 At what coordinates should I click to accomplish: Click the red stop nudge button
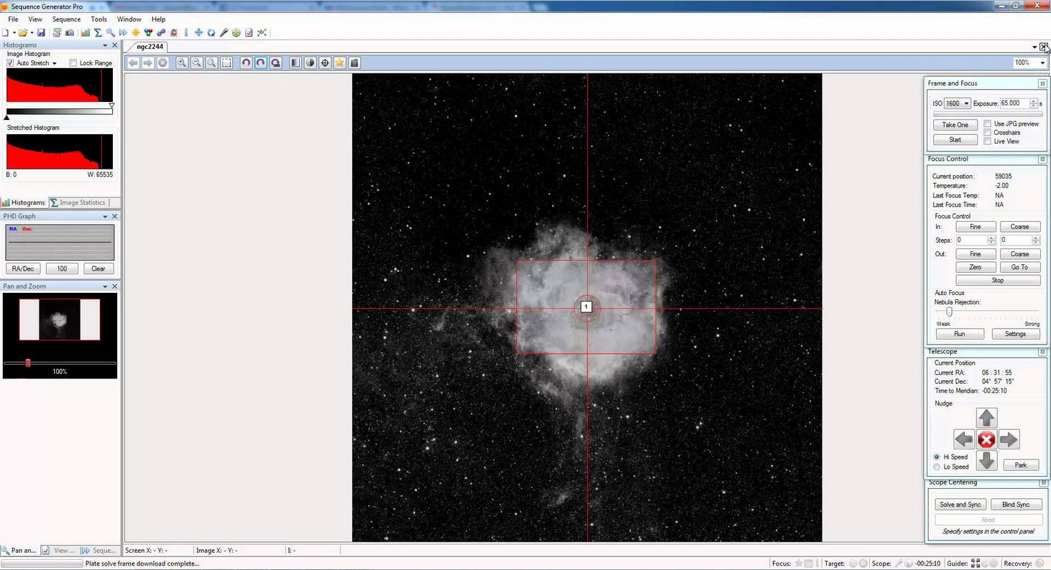click(986, 439)
